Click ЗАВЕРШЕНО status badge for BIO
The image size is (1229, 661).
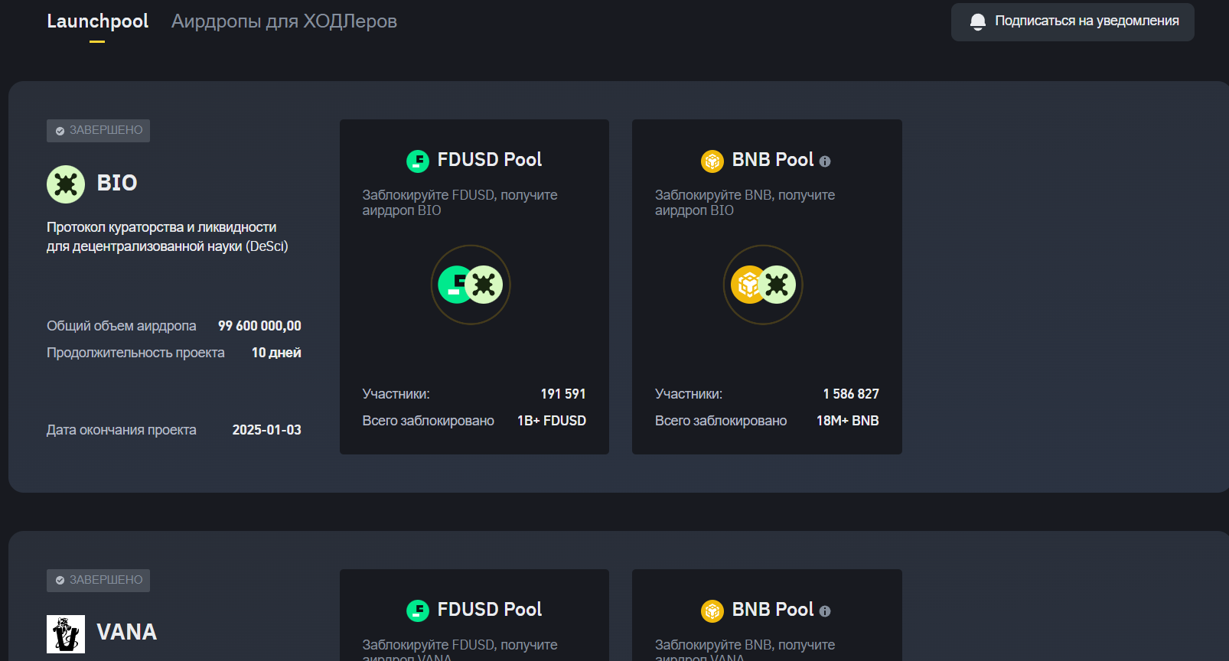pos(98,131)
